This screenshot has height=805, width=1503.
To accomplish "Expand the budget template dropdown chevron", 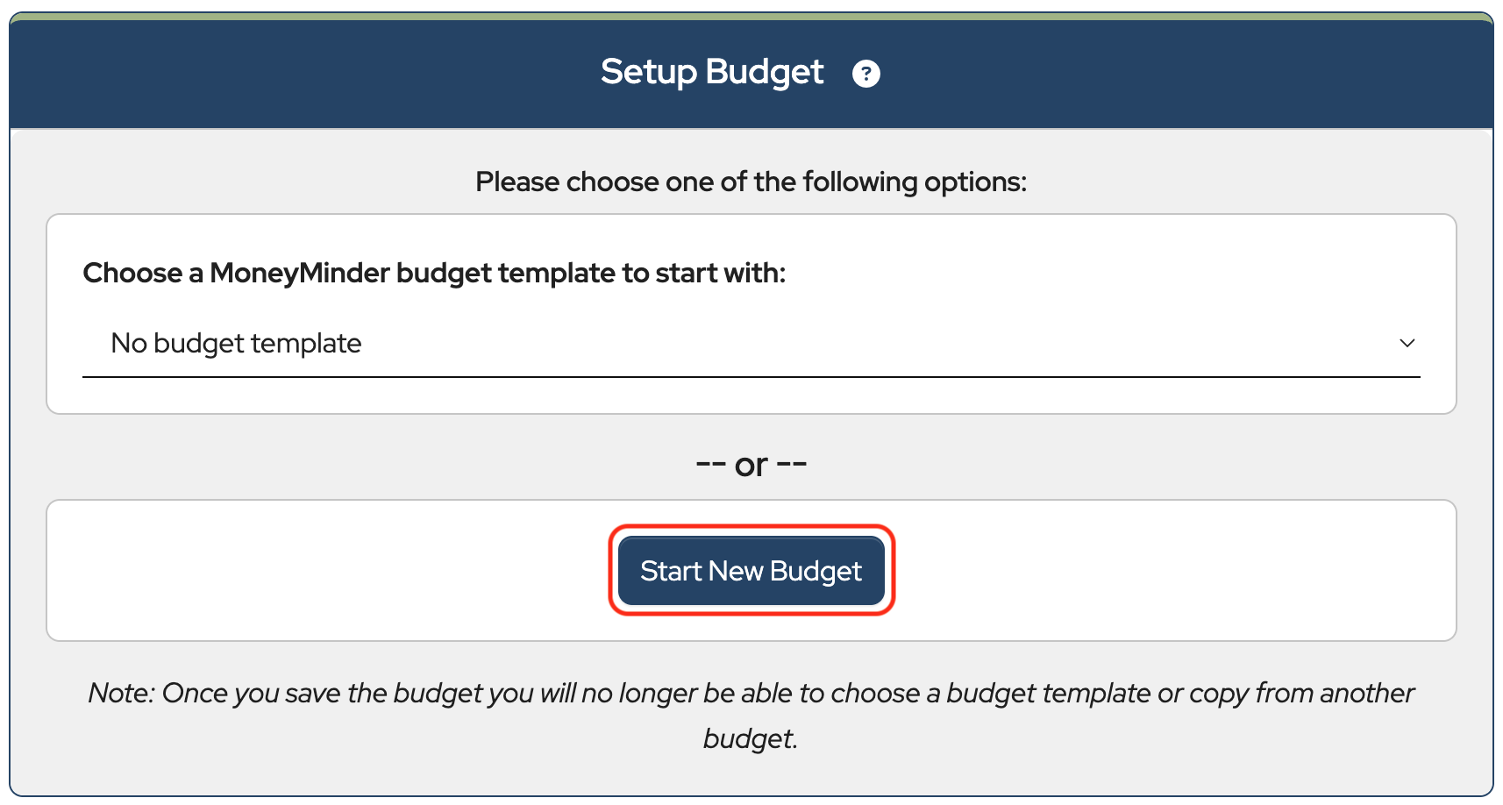I will (1407, 343).
